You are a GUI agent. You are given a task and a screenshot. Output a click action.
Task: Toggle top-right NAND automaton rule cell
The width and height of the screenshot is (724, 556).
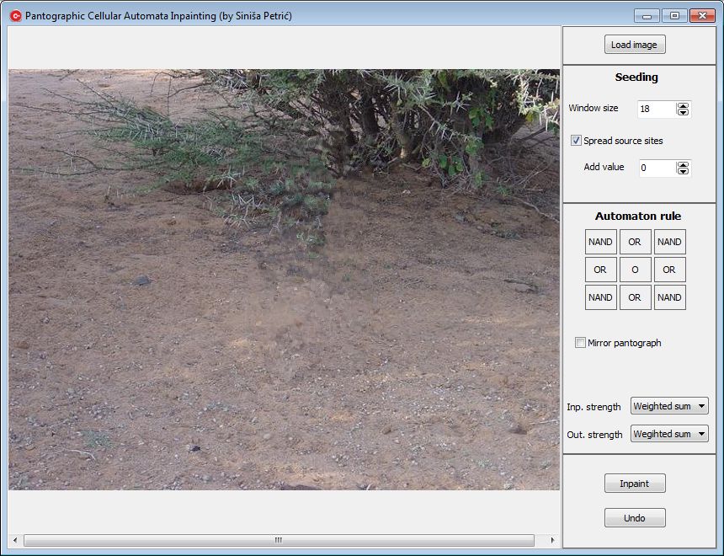pos(669,242)
